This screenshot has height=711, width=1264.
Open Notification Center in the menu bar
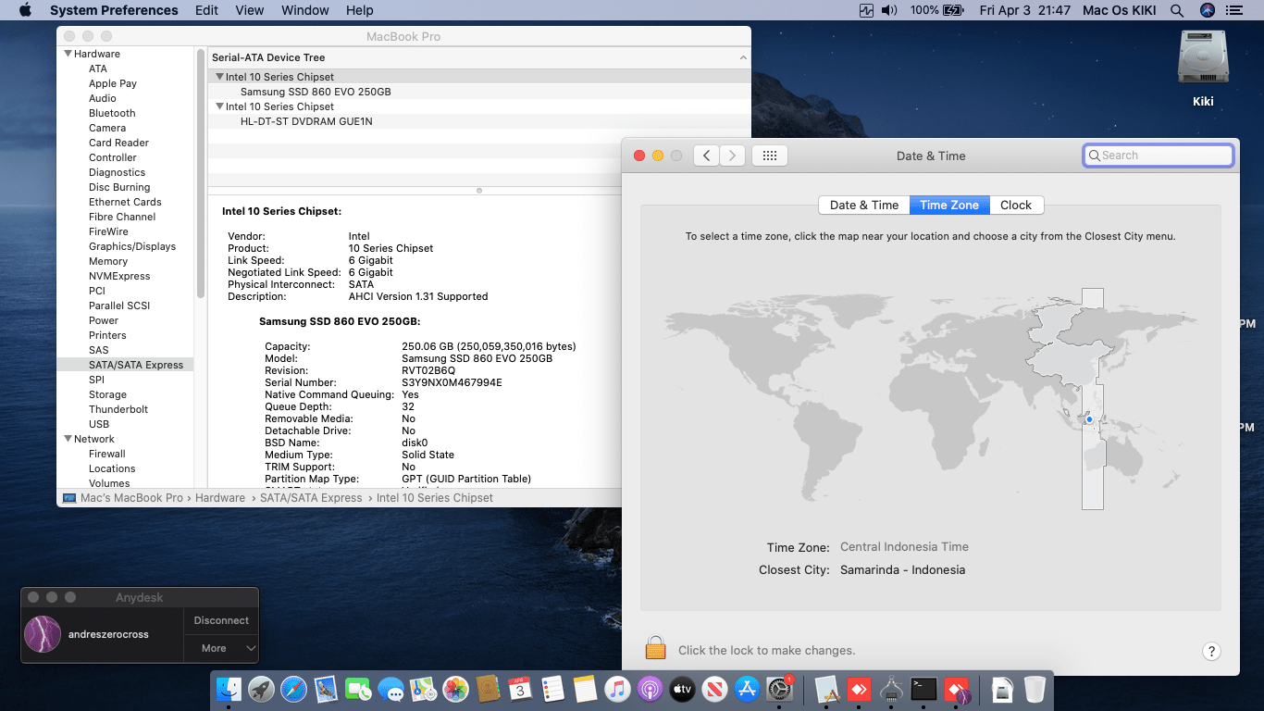(x=1234, y=10)
